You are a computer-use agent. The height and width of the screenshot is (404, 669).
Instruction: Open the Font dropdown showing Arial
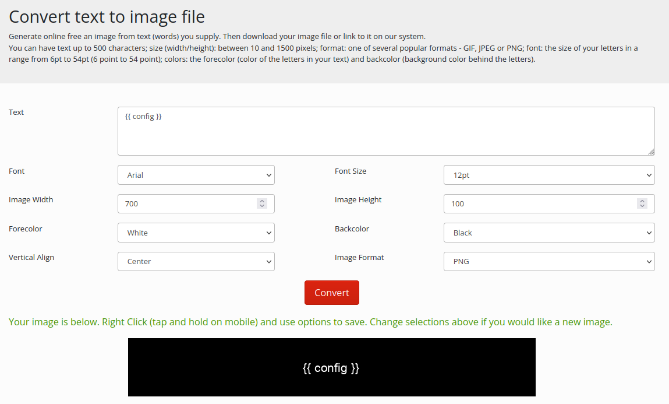[x=196, y=175]
